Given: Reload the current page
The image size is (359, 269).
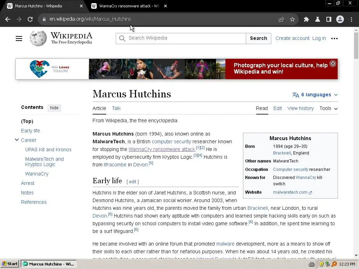Looking at the screenshot, I should point(30,20).
